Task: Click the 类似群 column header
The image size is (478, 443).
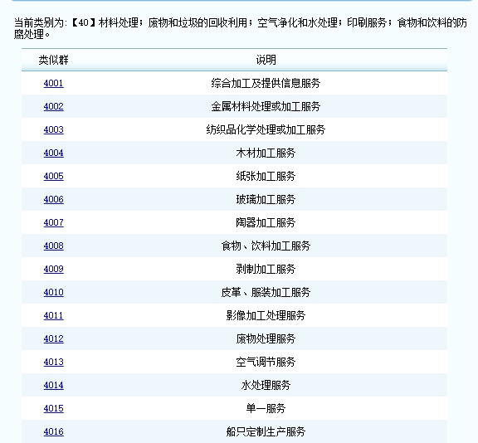Action: click(53, 60)
